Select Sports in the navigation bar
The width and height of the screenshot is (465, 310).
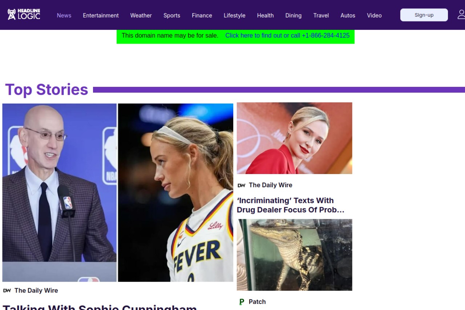click(172, 15)
